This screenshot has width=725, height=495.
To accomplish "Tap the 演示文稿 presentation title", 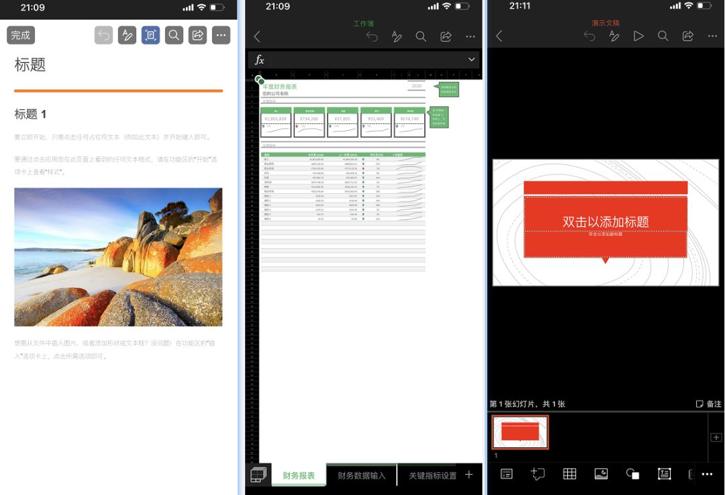I will click(606, 23).
